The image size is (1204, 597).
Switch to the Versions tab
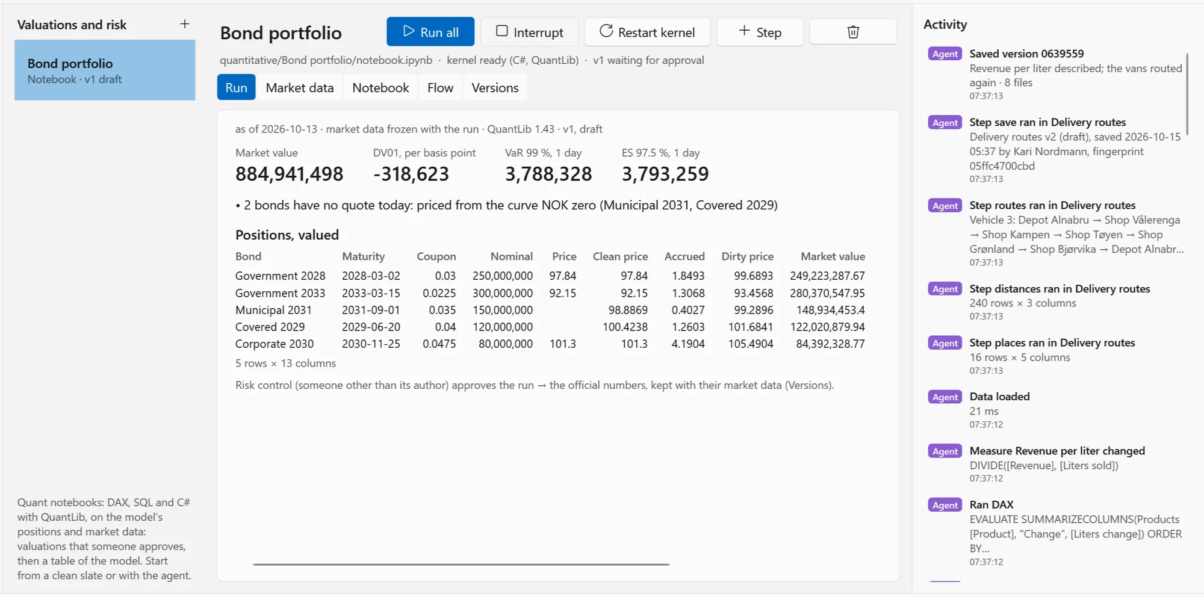[x=495, y=88]
